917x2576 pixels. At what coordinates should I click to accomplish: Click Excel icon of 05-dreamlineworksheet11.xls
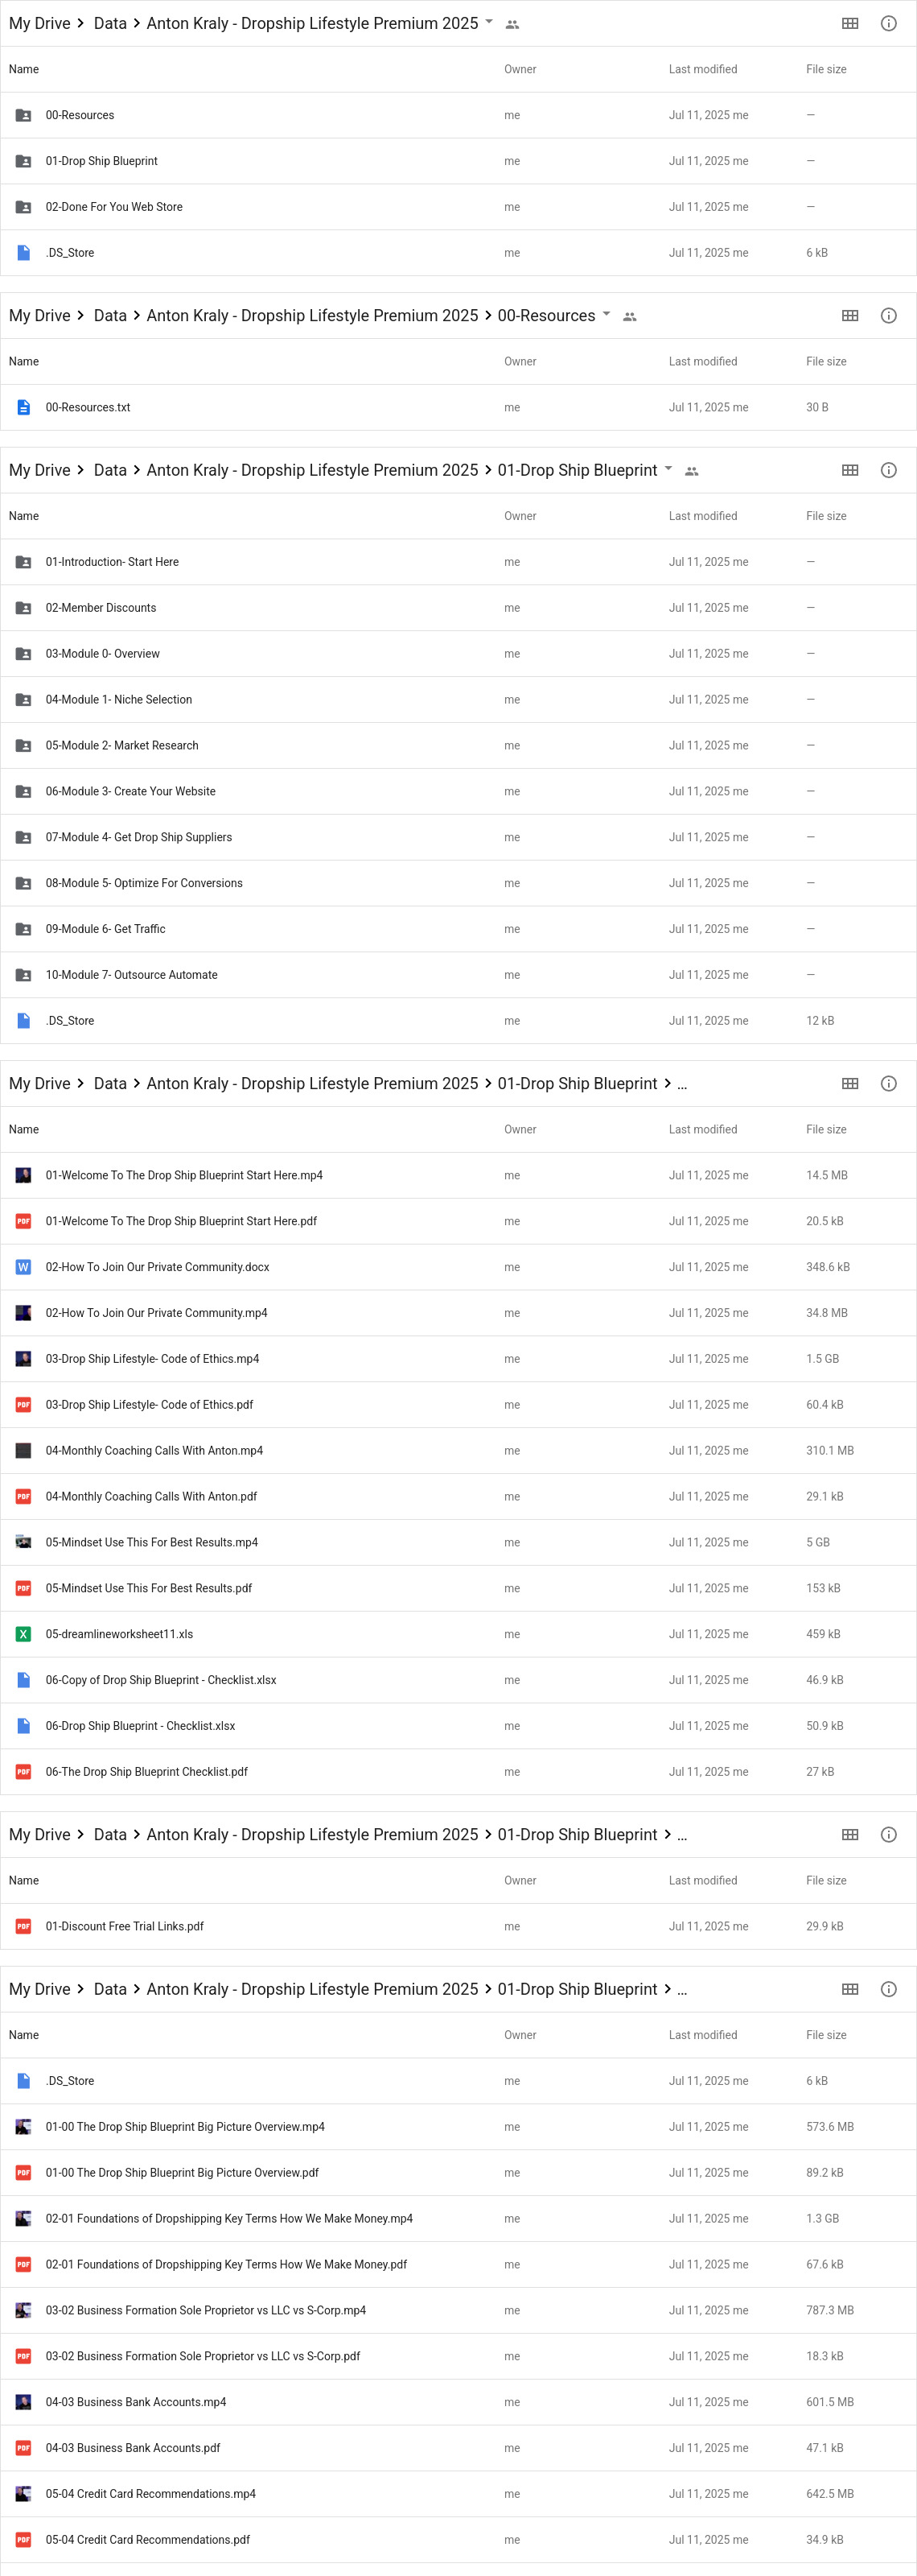tap(23, 1634)
